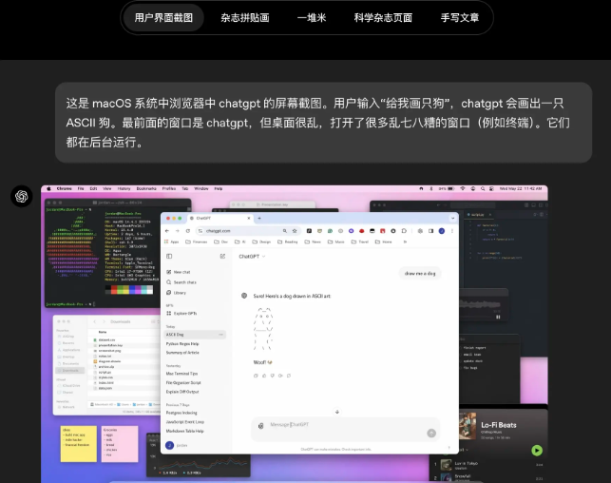The width and height of the screenshot is (611, 483).
Task: Click the attachment icon in message box
Action: tap(259, 425)
